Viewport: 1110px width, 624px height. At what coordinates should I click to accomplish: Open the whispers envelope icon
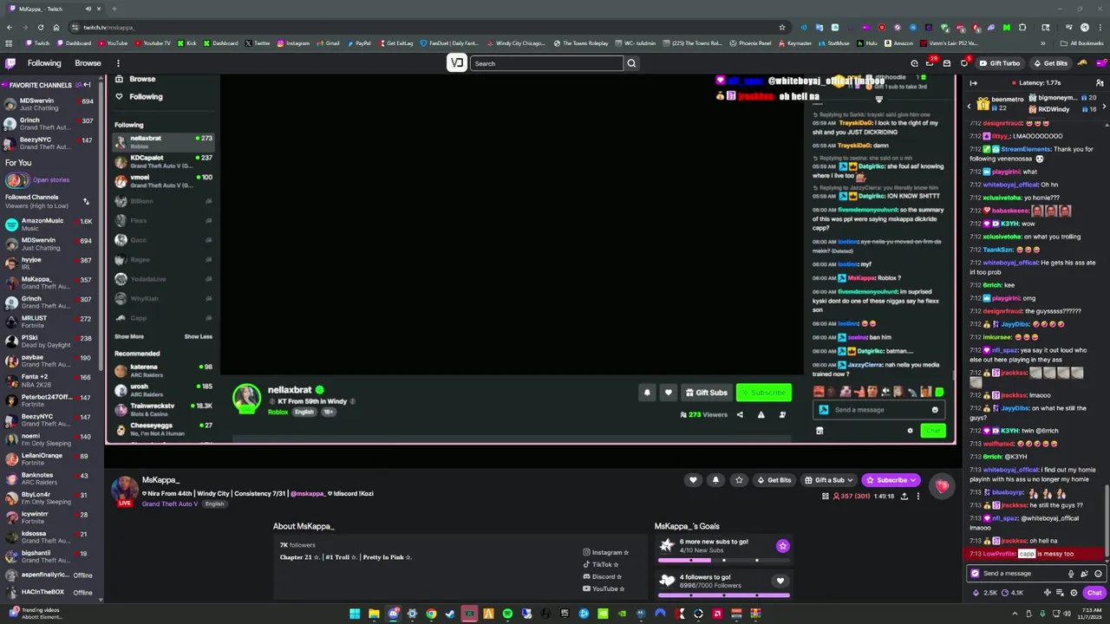tap(947, 63)
